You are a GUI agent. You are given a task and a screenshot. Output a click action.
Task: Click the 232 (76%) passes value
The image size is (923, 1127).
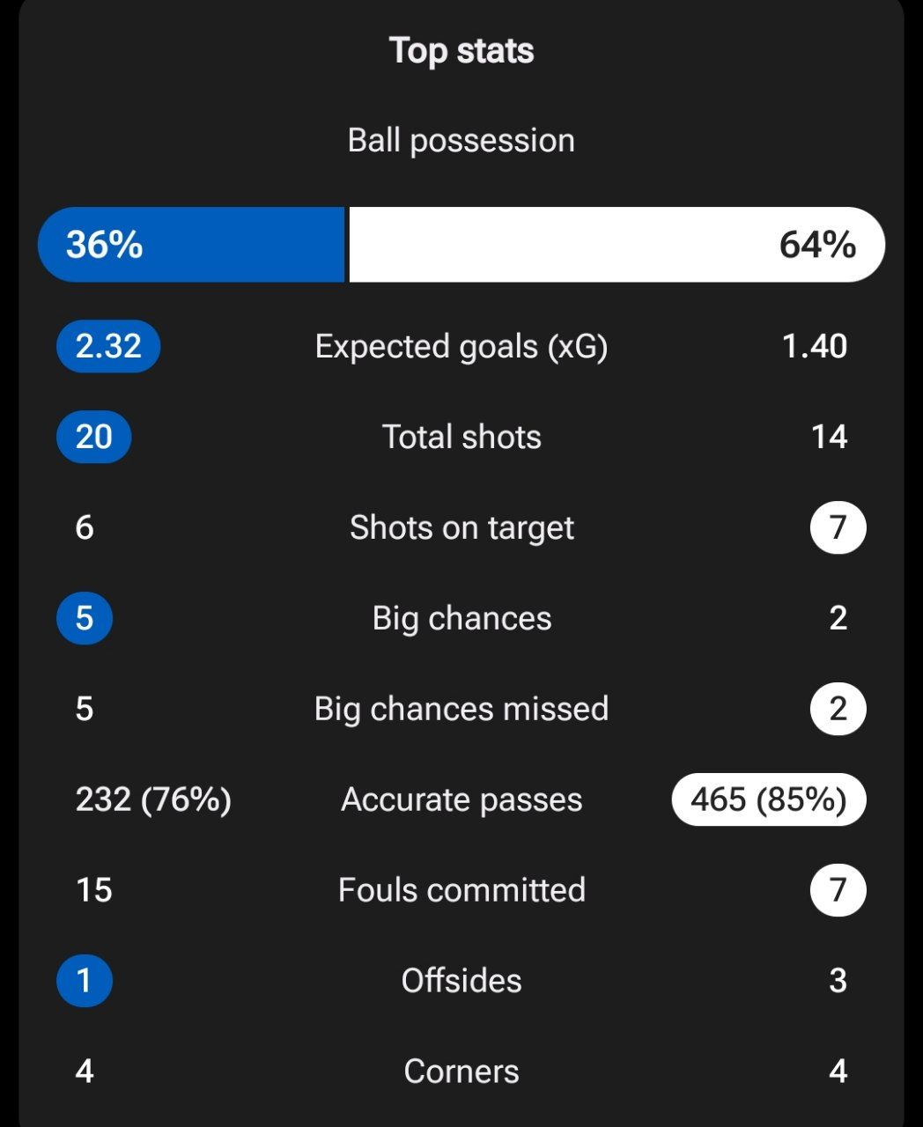[153, 799]
